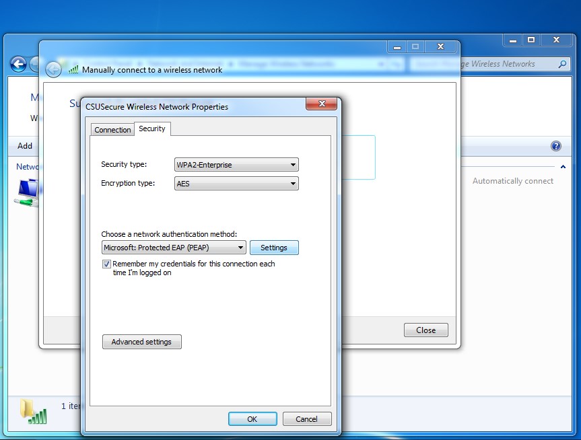Close the Manage Wireless Networks window
The width and height of the screenshot is (581, 440).
coord(557,40)
